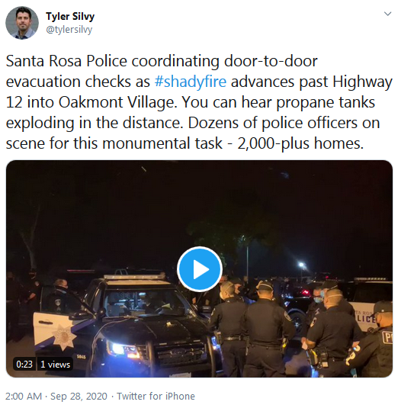The height and width of the screenshot is (408, 401).
Task: Click the tweet text "2,000-plus homes"
Action: (x=300, y=143)
